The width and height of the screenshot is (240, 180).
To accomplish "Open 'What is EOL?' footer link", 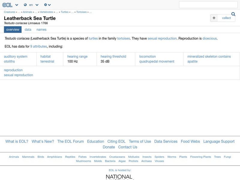I will point(17,141).
